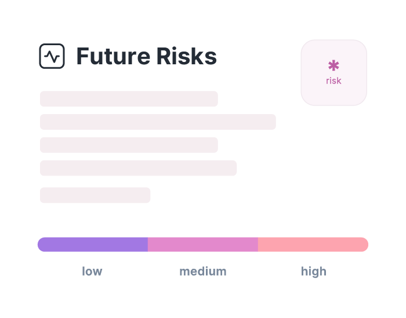Click the fourth placeholder text line
The image size is (406, 318).
click(x=138, y=168)
